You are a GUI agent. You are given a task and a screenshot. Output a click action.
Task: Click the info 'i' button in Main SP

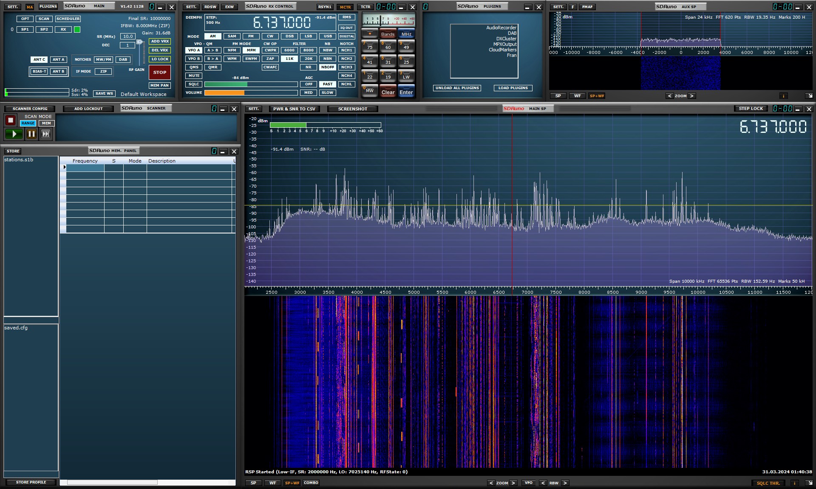[x=794, y=483]
